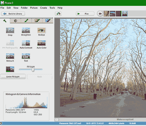The height and width of the screenshot is (126, 146).
Task: Open the Tools menu
Action: pyautogui.click(x=52, y=8)
